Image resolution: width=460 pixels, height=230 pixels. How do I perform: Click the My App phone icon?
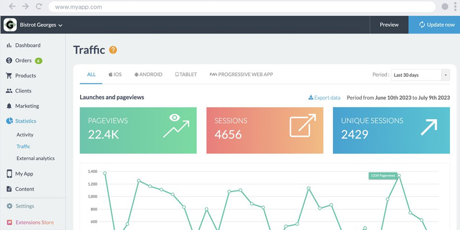[9, 174]
